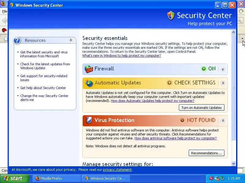Screen dimensions: 245x183
Task: Click the Manage security settings for heading
Action: click(118, 164)
